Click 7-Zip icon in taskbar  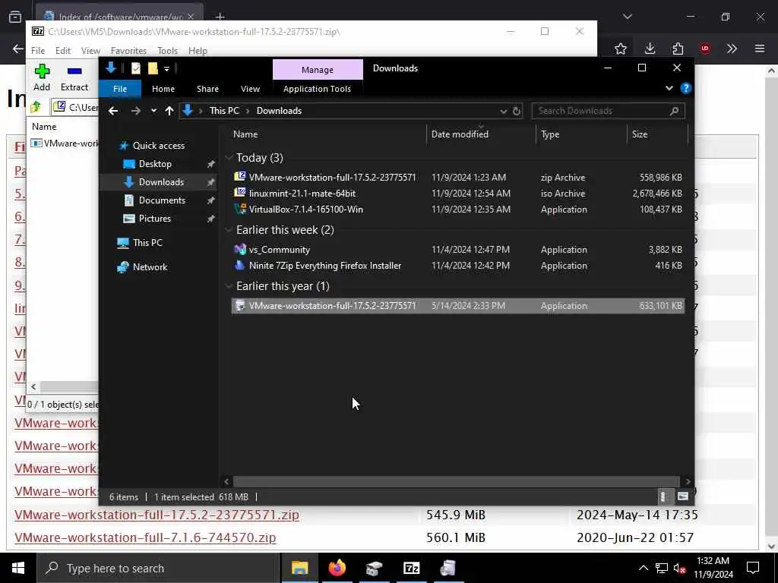coord(411,568)
